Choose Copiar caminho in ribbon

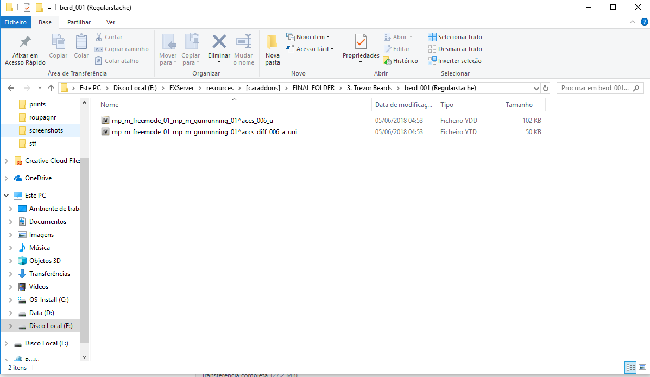click(122, 49)
